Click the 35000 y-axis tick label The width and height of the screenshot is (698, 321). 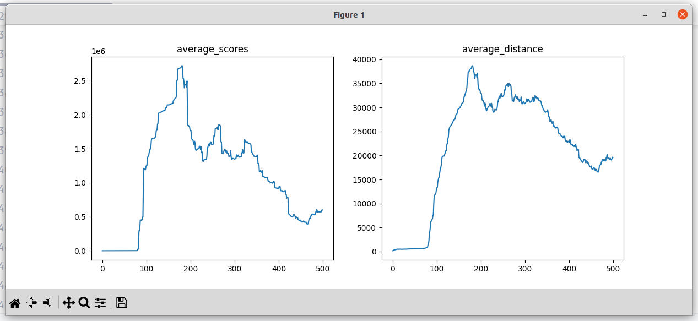click(365, 84)
